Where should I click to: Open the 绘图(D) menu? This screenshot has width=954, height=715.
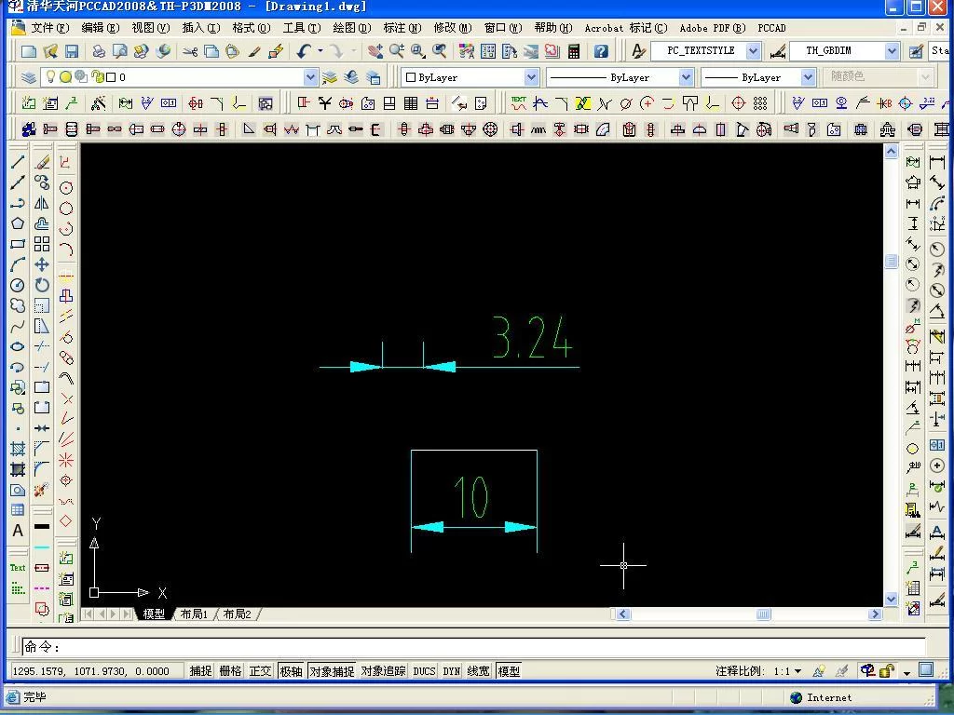[x=352, y=28]
